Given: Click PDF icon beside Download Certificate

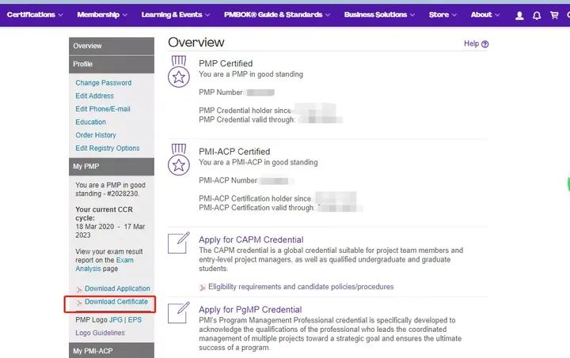Looking at the screenshot, I should [x=79, y=303].
